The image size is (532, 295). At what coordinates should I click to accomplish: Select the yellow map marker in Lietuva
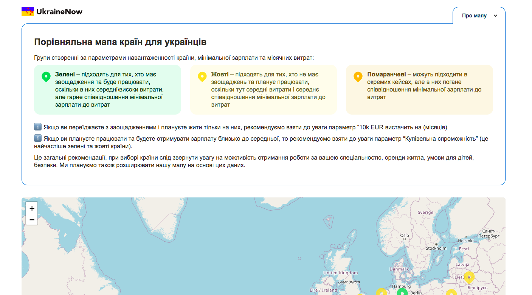coord(470,277)
